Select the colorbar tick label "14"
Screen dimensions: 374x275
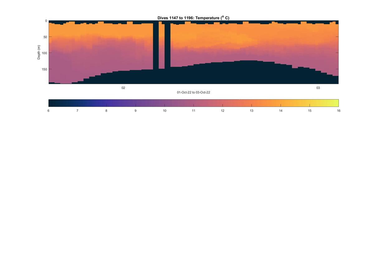281,111
